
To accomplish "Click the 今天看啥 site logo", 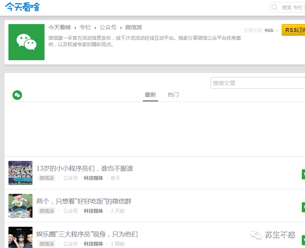I will coord(22,7).
